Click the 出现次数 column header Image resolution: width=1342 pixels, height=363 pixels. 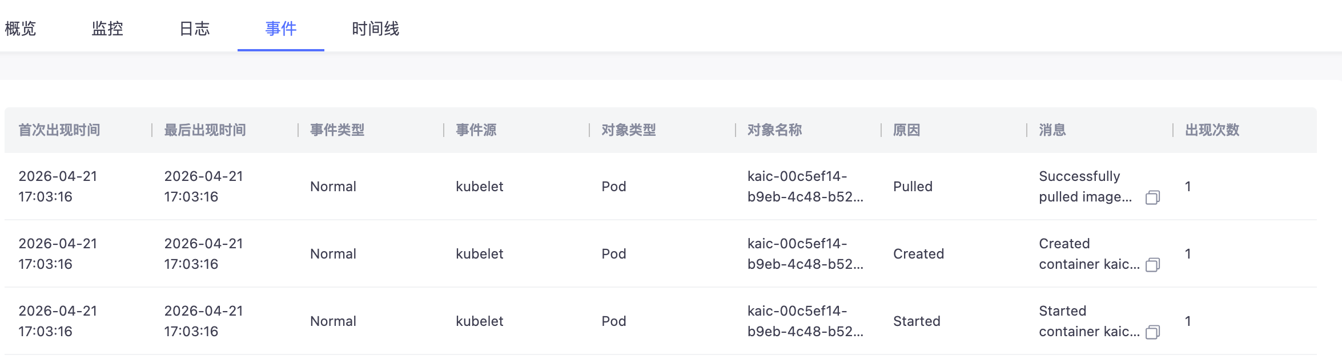[1212, 130]
